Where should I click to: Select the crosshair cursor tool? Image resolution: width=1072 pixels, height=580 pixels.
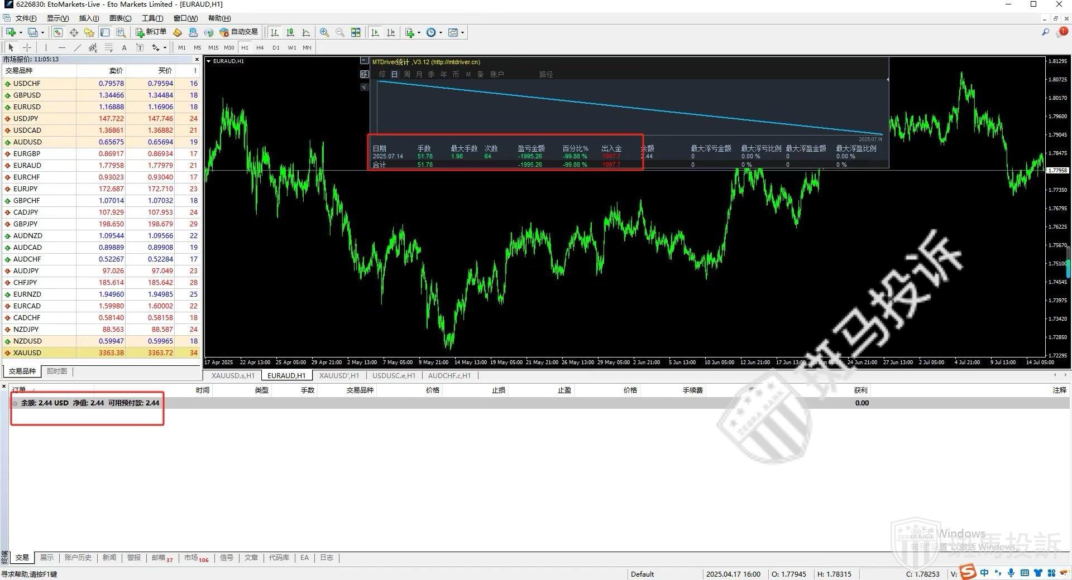[27, 47]
